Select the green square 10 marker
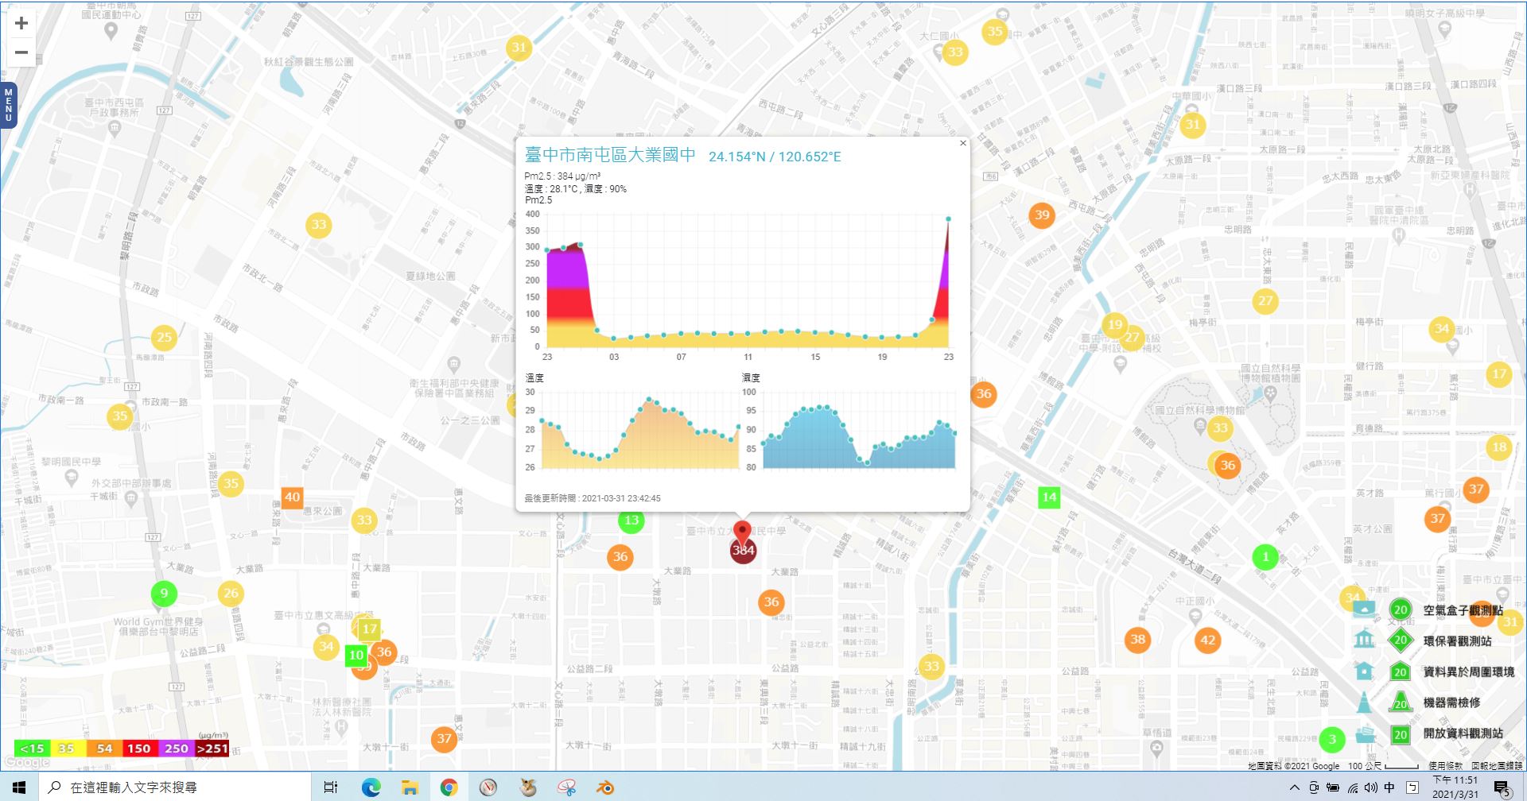Screen dimensions: 1527x801 click(356, 656)
